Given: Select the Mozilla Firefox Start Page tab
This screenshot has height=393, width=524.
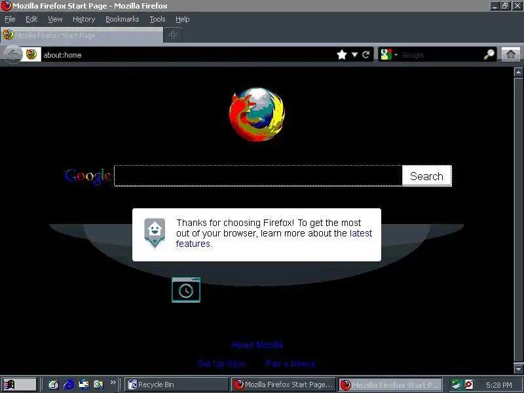Looking at the screenshot, I should click(82, 35).
